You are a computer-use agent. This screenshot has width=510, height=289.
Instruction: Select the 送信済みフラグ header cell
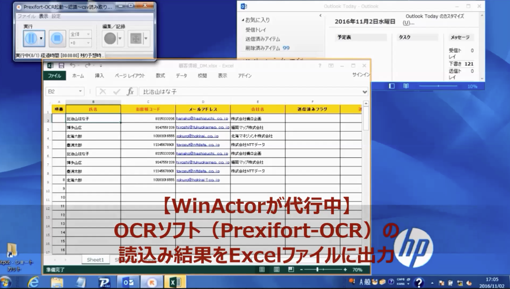pos(312,109)
